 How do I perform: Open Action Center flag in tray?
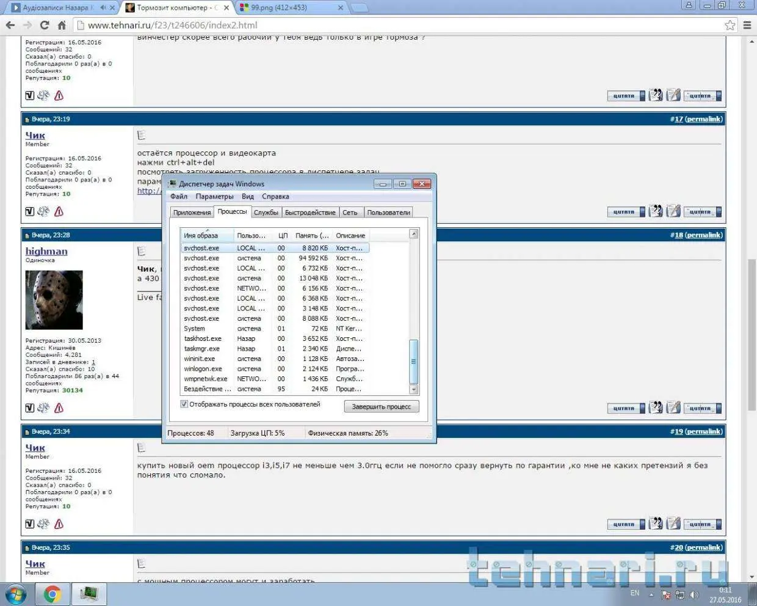(666, 594)
